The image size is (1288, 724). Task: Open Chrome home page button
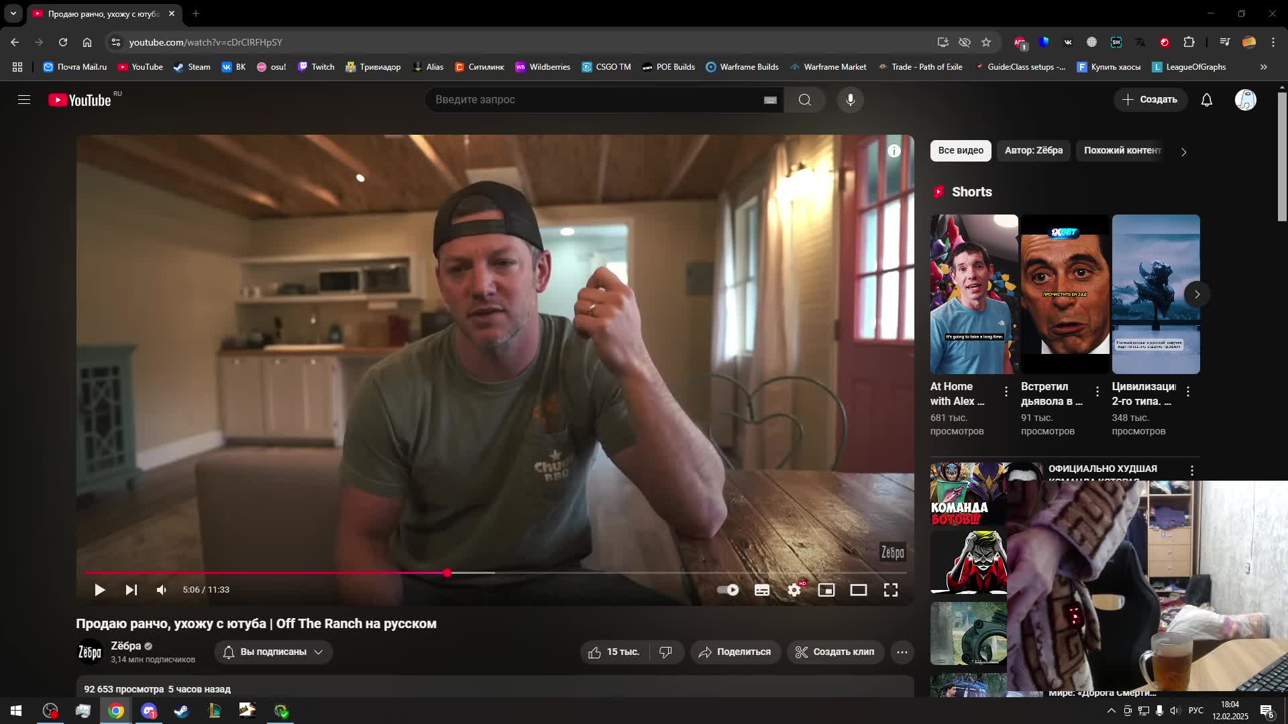point(87,42)
